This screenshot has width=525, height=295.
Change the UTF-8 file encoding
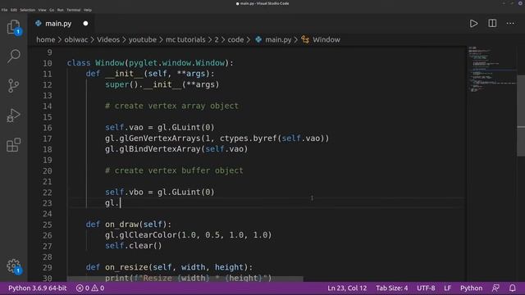click(426, 288)
